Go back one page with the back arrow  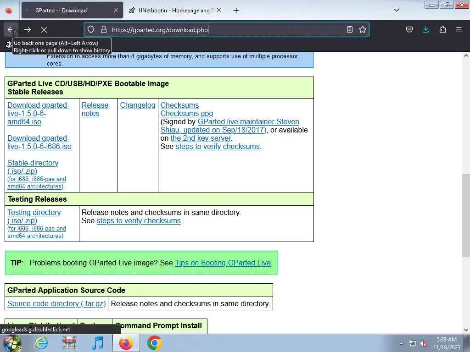[x=11, y=30]
